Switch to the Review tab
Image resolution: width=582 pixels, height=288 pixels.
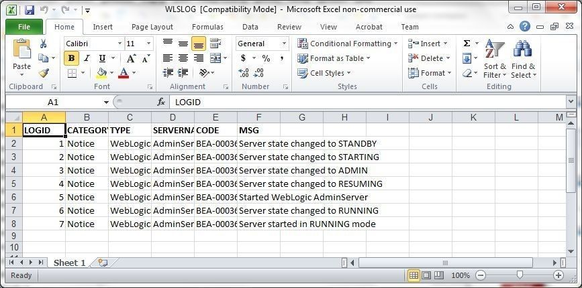click(289, 27)
